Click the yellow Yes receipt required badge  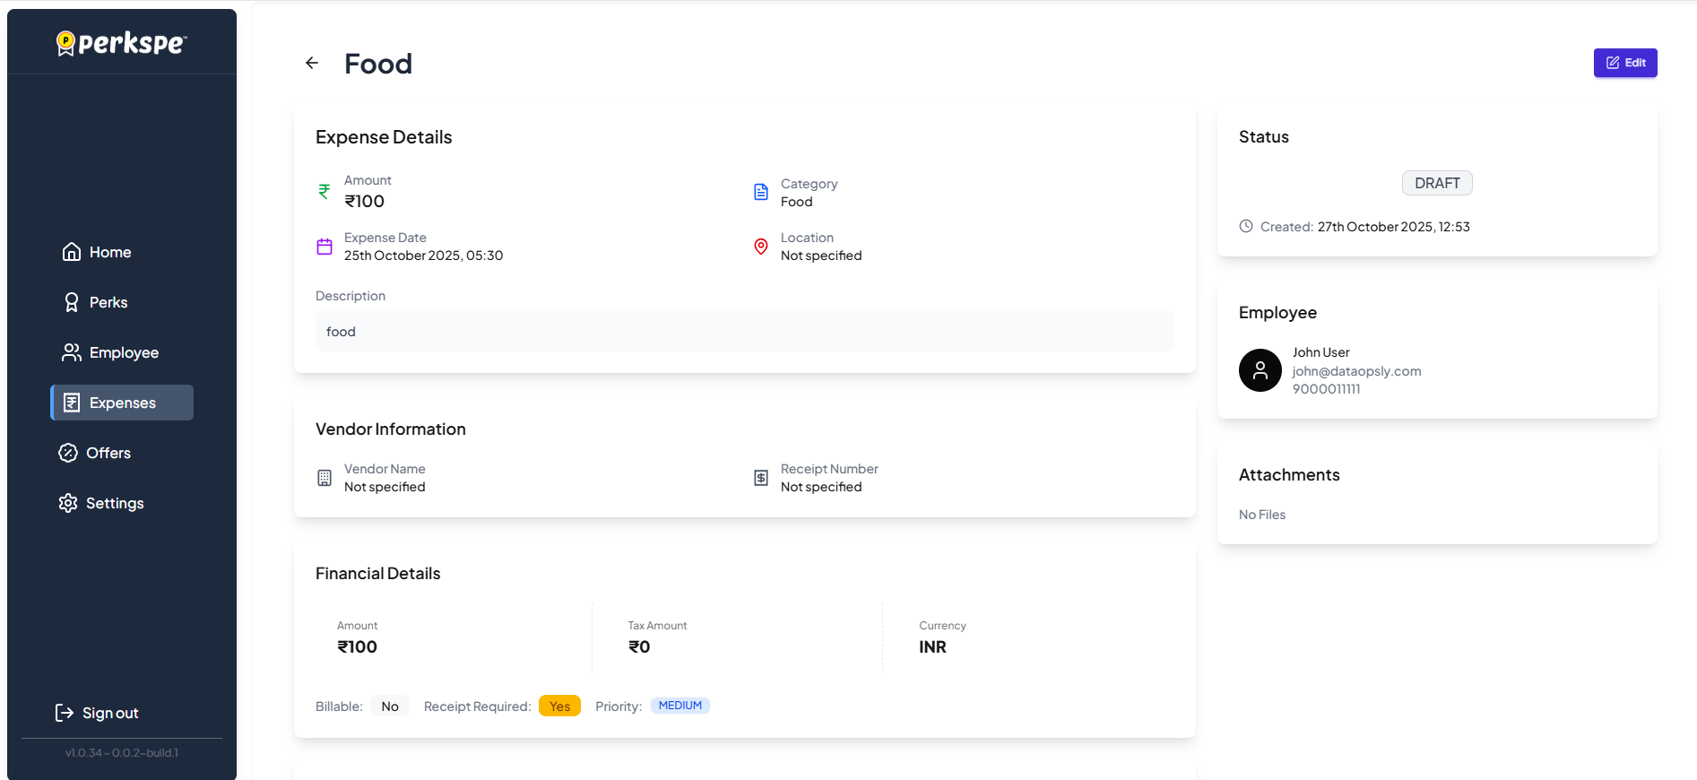pyautogui.click(x=559, y=706)
